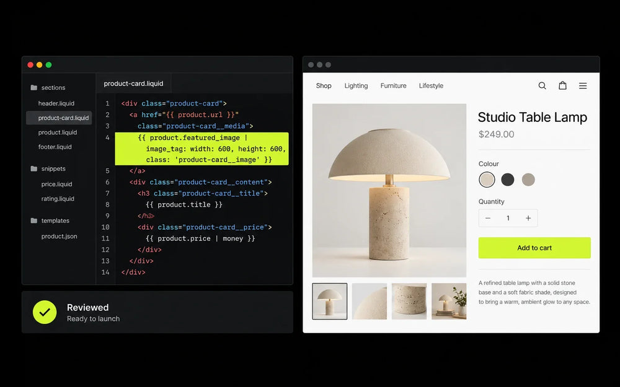Click the green Reviewed checkmark icon

(x=45, y=312)
